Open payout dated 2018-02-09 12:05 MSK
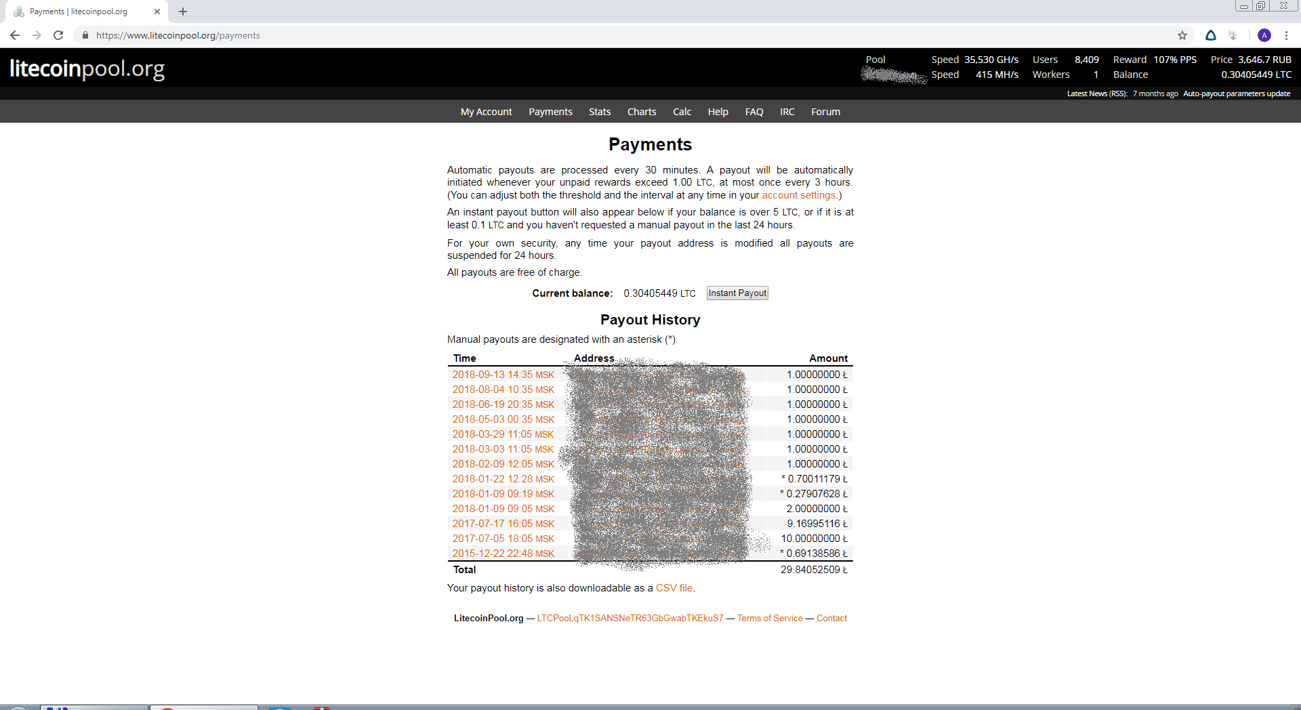The width and height of the screenshot is (1301, 710). point(503,464)
